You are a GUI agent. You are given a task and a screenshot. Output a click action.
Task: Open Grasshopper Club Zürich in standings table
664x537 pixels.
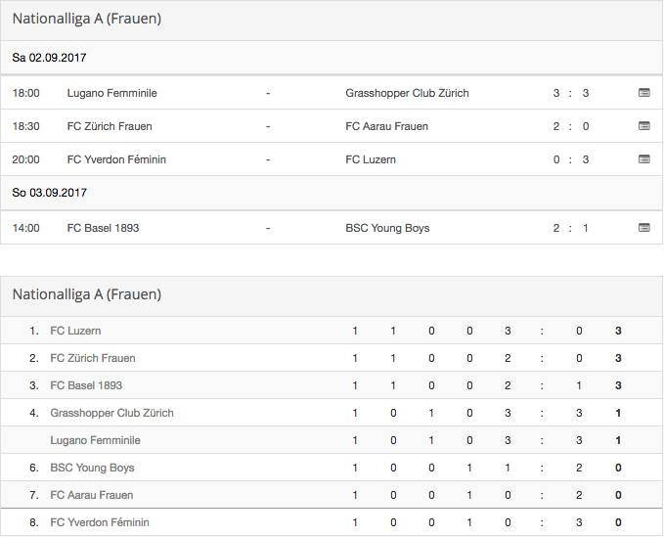(x=111, y=413)
